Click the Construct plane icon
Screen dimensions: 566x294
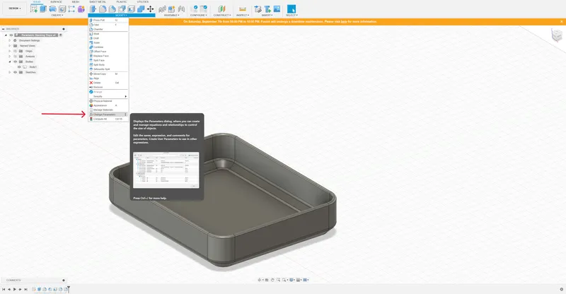tap(221, 8)
